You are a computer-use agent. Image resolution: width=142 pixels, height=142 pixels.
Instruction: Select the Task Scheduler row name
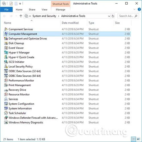(17, 113)
